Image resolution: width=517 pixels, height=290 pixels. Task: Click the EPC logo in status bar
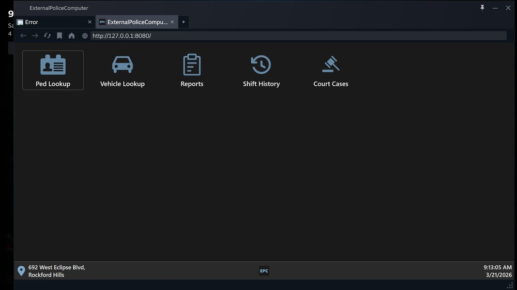pos(264,271)
